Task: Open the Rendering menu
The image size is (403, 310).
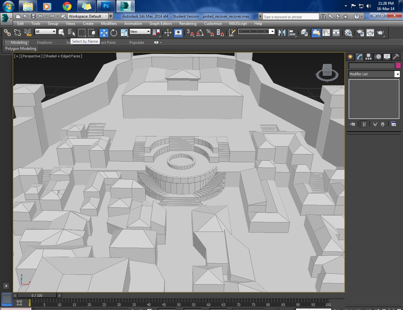Action: pyautogui.click(x=188, y=24)
